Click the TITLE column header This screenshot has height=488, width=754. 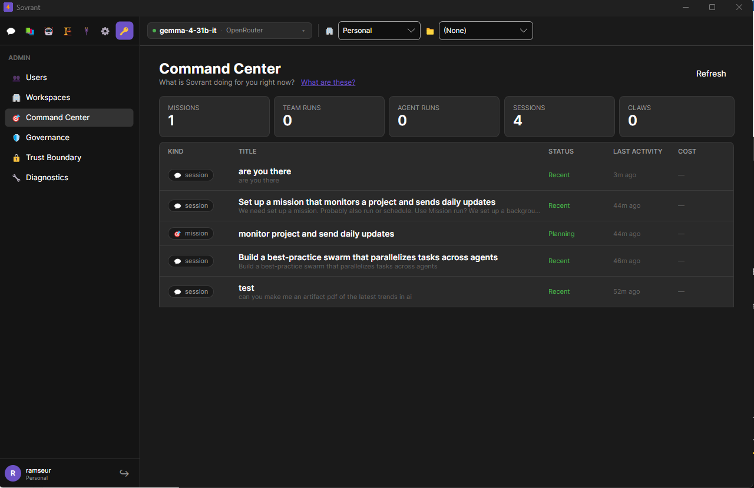[x=247, y=151]
